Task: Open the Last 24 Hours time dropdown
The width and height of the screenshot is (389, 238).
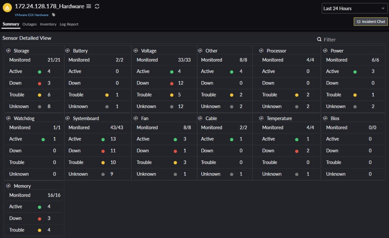Action: click(355, 8)
